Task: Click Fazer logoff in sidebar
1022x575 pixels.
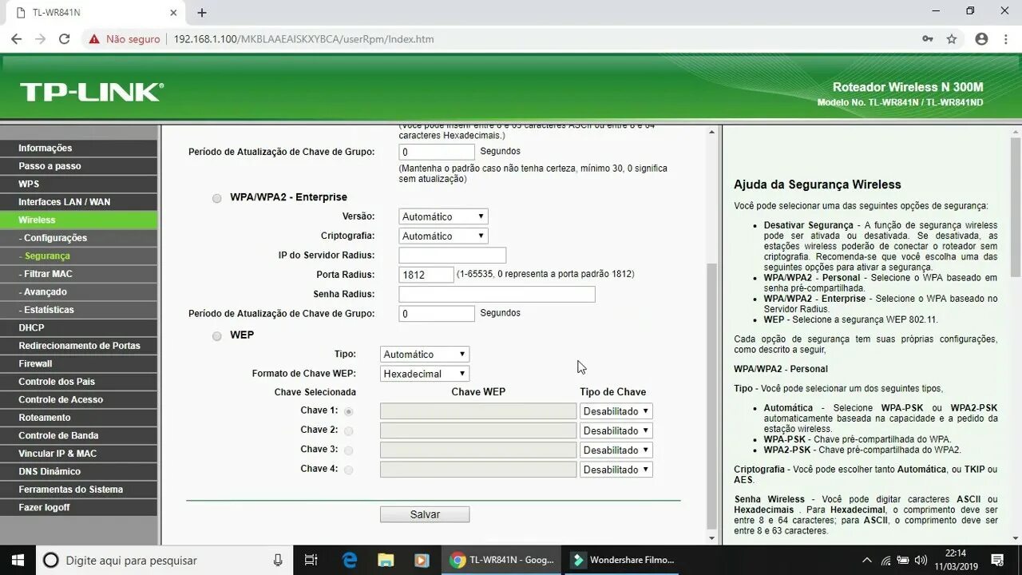Action: (79, 507)
